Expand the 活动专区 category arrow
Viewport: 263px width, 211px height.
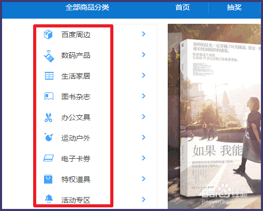tap(143, 200)
